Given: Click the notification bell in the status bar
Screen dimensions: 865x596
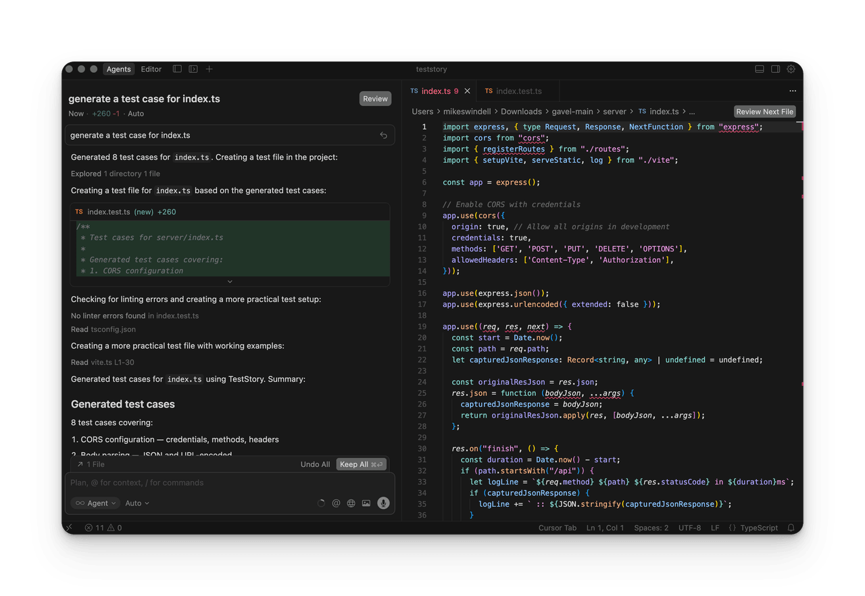Looking at the screenshot, I should [x=791, y=528].
